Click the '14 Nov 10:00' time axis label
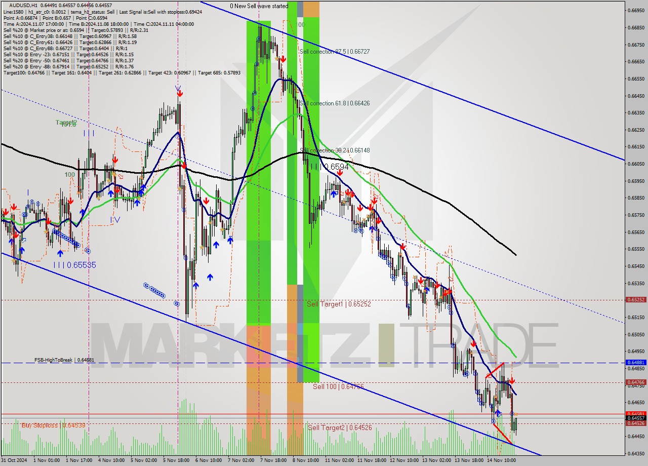The height and width of the screenshot is (466, 648). [502, 460]
